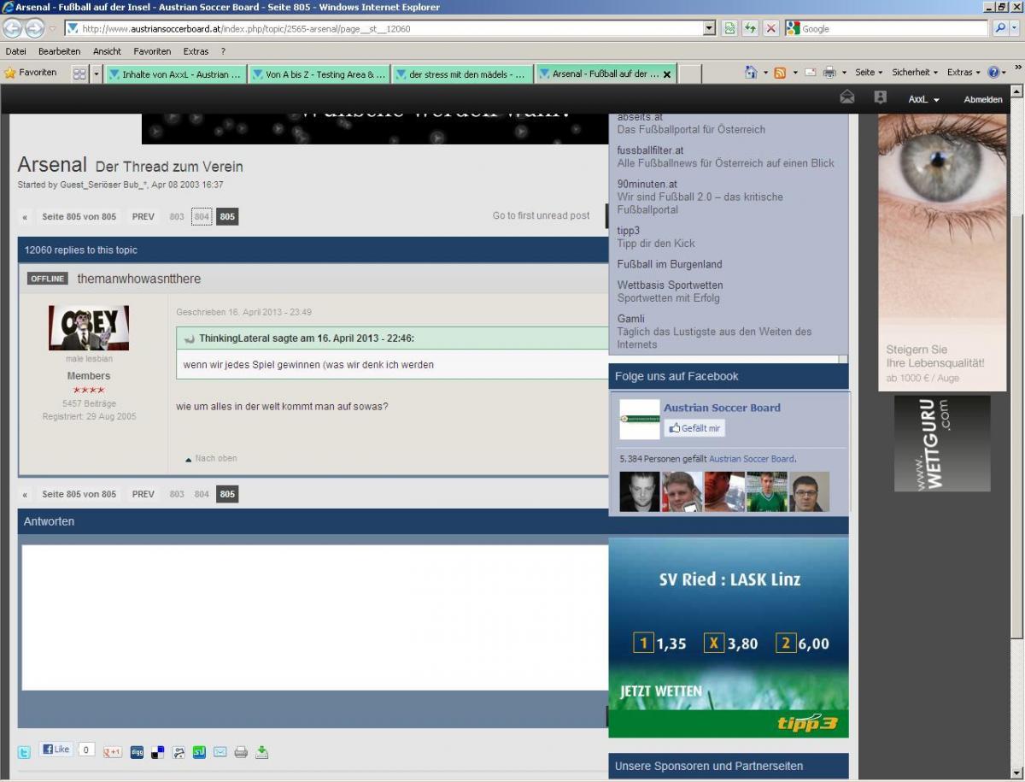The height and width of the screenshot is (782, 1025).
Task: Open themanwhowasntthere user profile name
Action: (x=139, y=279)
